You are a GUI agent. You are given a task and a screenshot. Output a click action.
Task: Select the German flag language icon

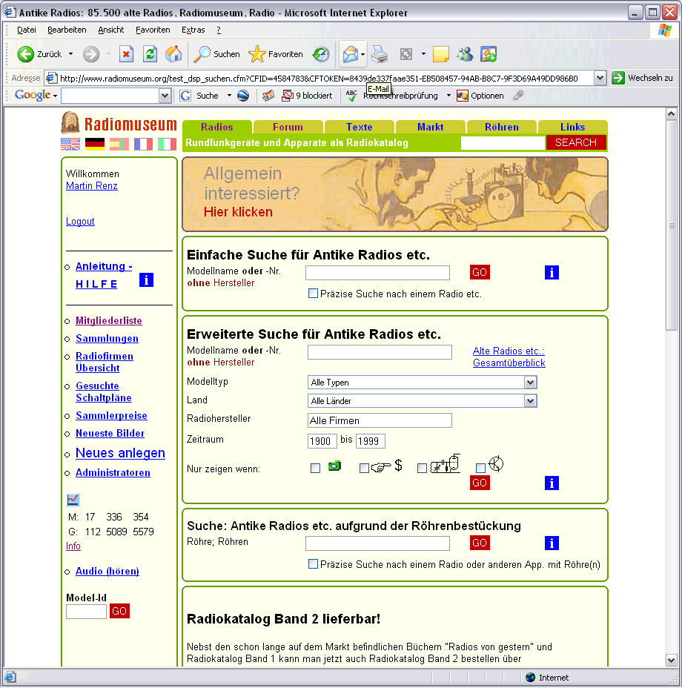click(95, 144)
